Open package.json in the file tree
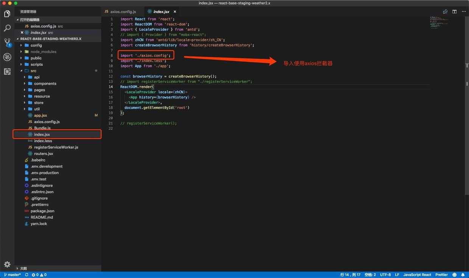 click(x=42, y=211)
